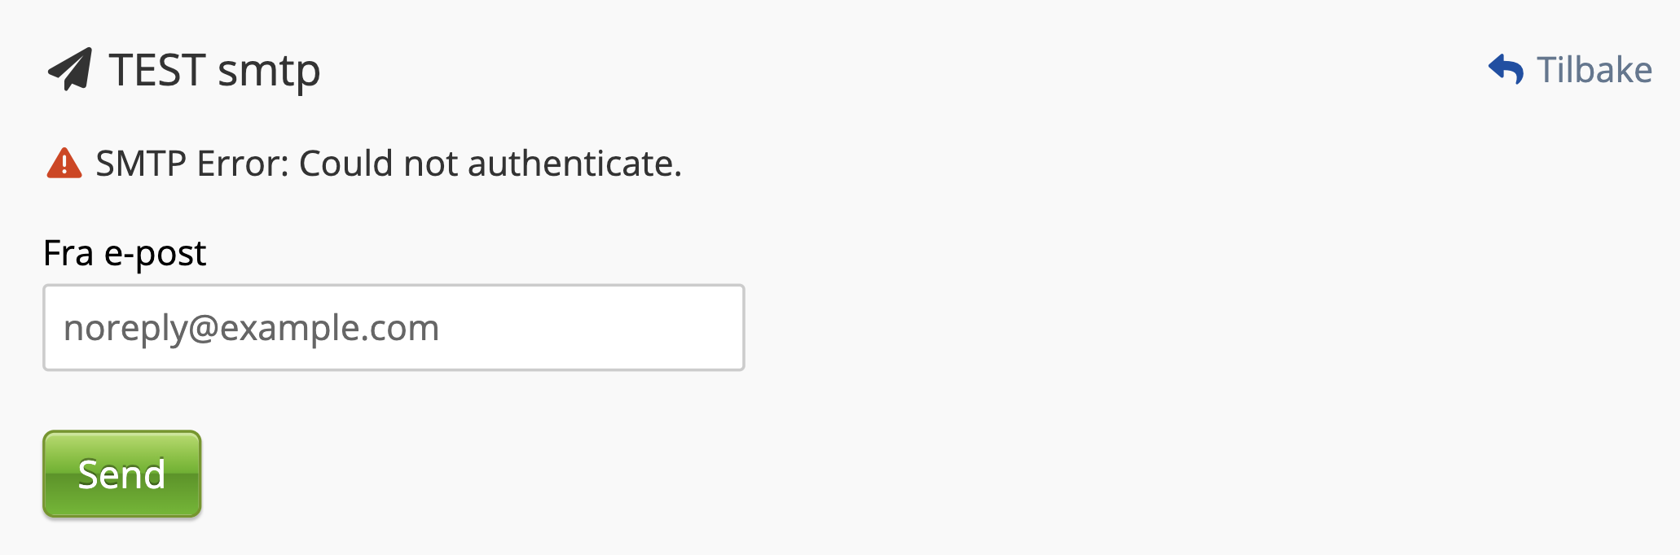Click the noreply@example.com placeholder field
Image resolution: width=1680 pixels, height=555 pixels.
(x=394, y=327)
